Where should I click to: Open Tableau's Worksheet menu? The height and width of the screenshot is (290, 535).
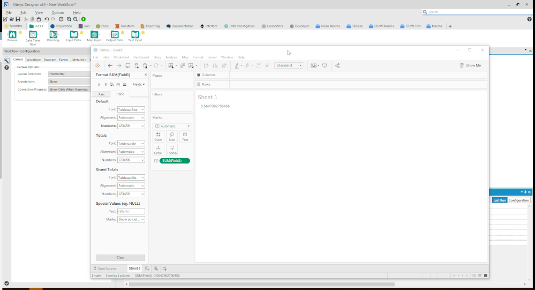[121, 57]
